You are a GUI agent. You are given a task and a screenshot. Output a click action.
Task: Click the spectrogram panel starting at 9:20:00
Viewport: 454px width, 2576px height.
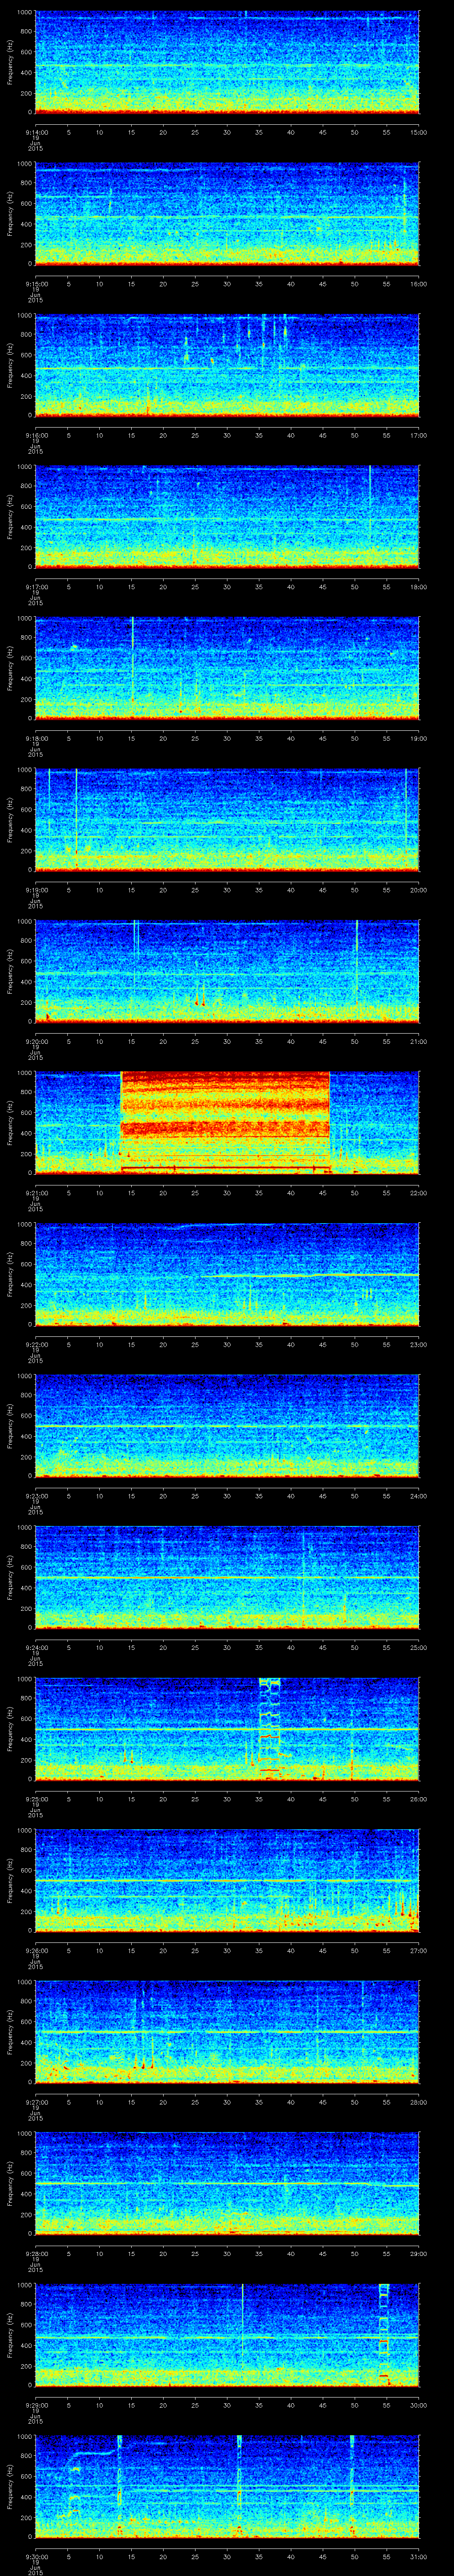tap(227, 972)
